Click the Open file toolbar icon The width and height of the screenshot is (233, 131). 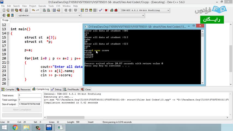[x=8, y=10]
